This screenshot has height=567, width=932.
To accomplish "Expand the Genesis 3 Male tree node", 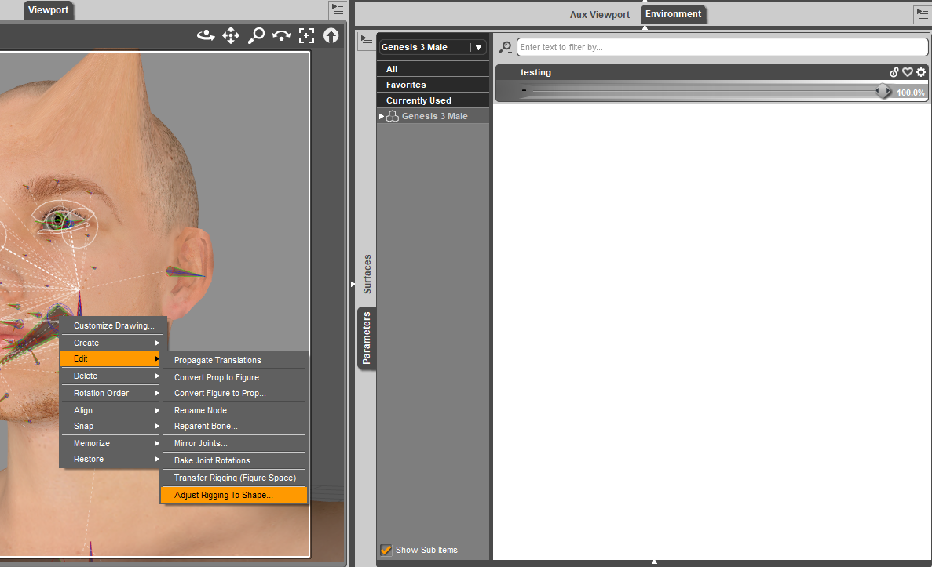I will point(382,116).
